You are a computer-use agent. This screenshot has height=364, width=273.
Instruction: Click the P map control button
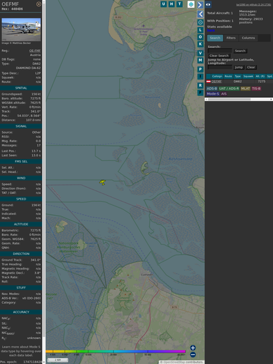point(200,69)
